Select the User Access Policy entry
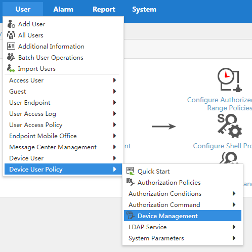 (x=63, y=125)
